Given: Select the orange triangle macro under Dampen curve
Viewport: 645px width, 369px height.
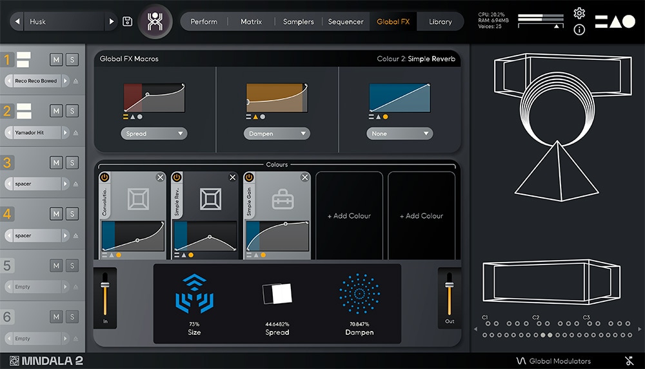Looking at the screenshot, I should coord(255,117).
